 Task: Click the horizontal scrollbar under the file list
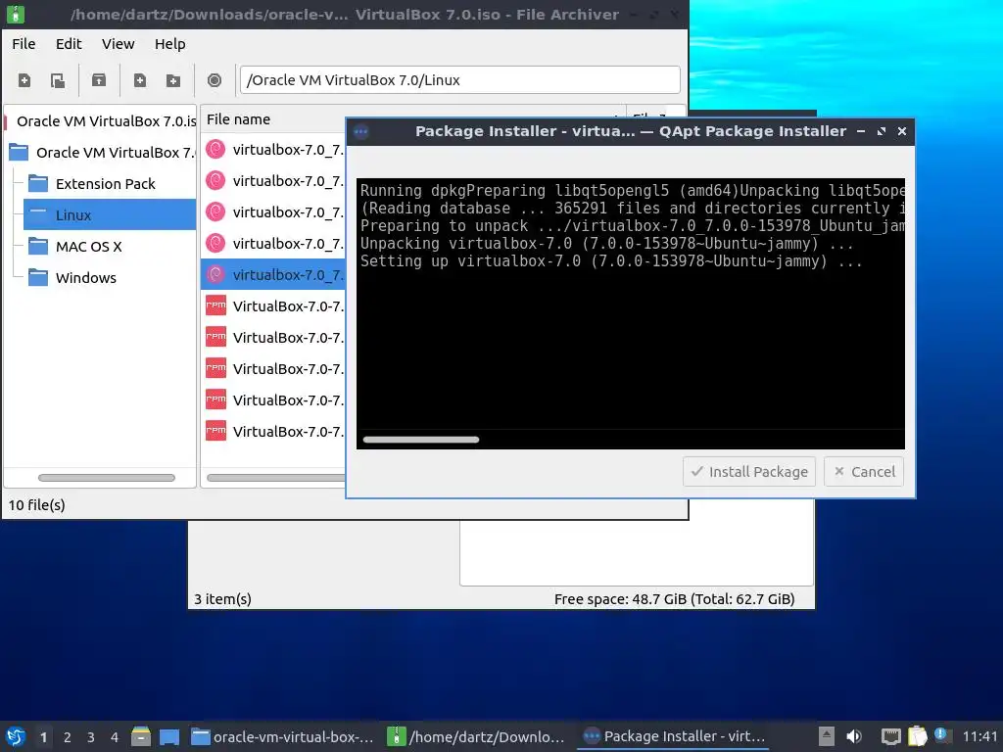tap(276, 478)
